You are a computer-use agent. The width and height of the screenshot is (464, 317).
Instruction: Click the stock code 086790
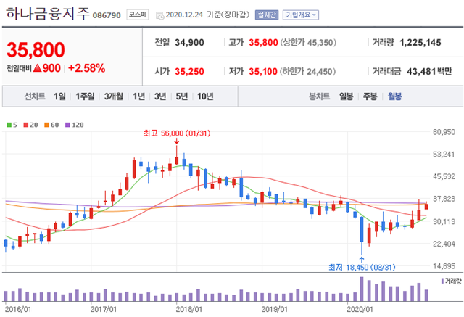tap(107, 15)
